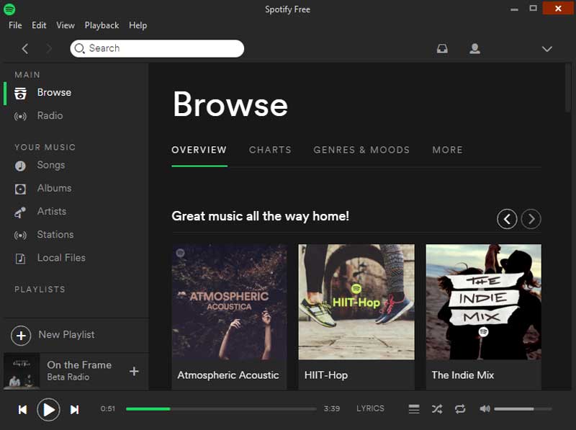576x430 pixels.
Task: Click the search magnifier icon
Action: click(79, 48)
